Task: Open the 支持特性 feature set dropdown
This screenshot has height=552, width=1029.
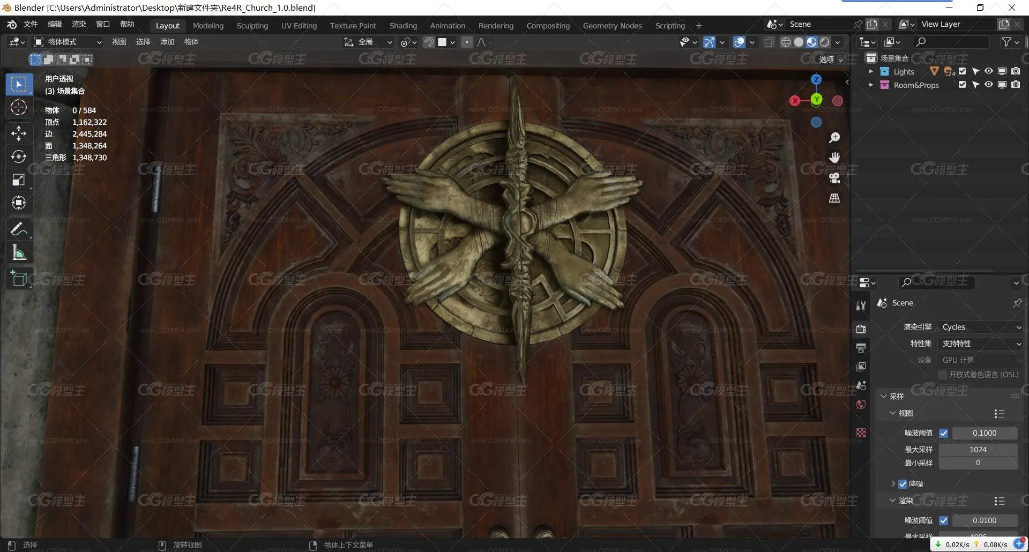Action: pos(981,344)
